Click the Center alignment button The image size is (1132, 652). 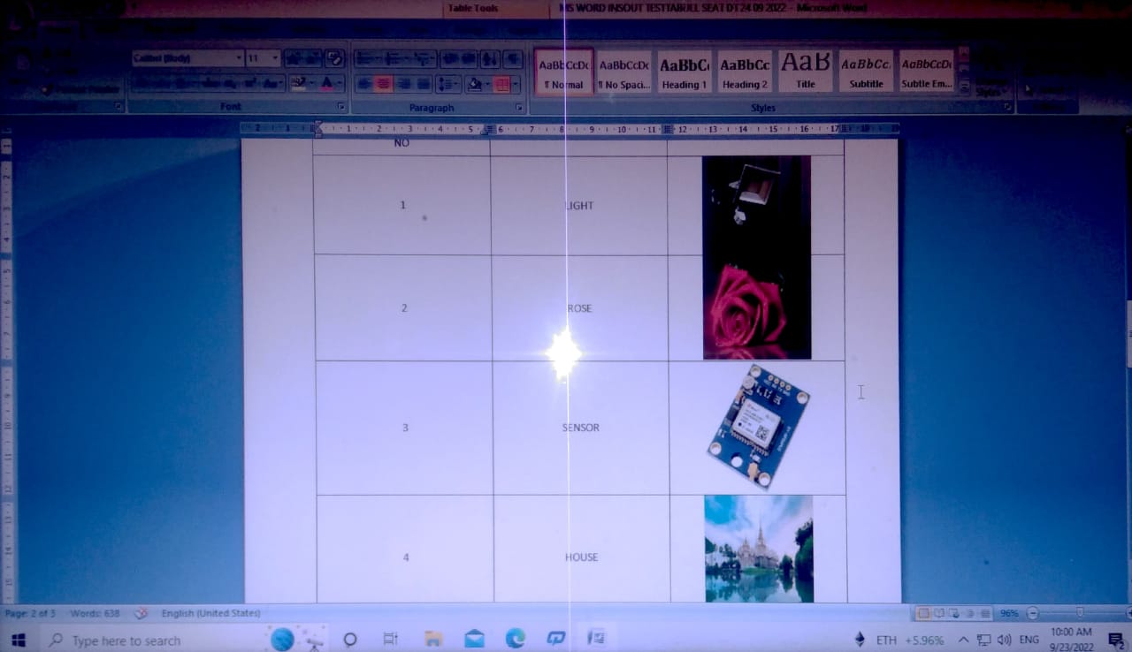pyautogui.click(x=383, y=85)
